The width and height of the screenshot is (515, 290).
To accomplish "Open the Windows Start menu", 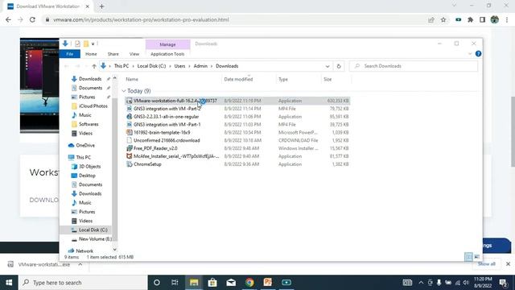I will (9, 283).
